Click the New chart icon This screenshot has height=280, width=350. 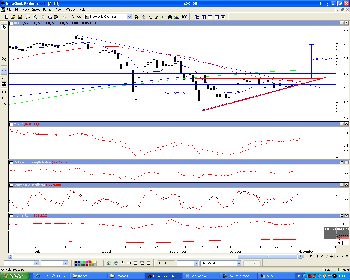point(7,17)
